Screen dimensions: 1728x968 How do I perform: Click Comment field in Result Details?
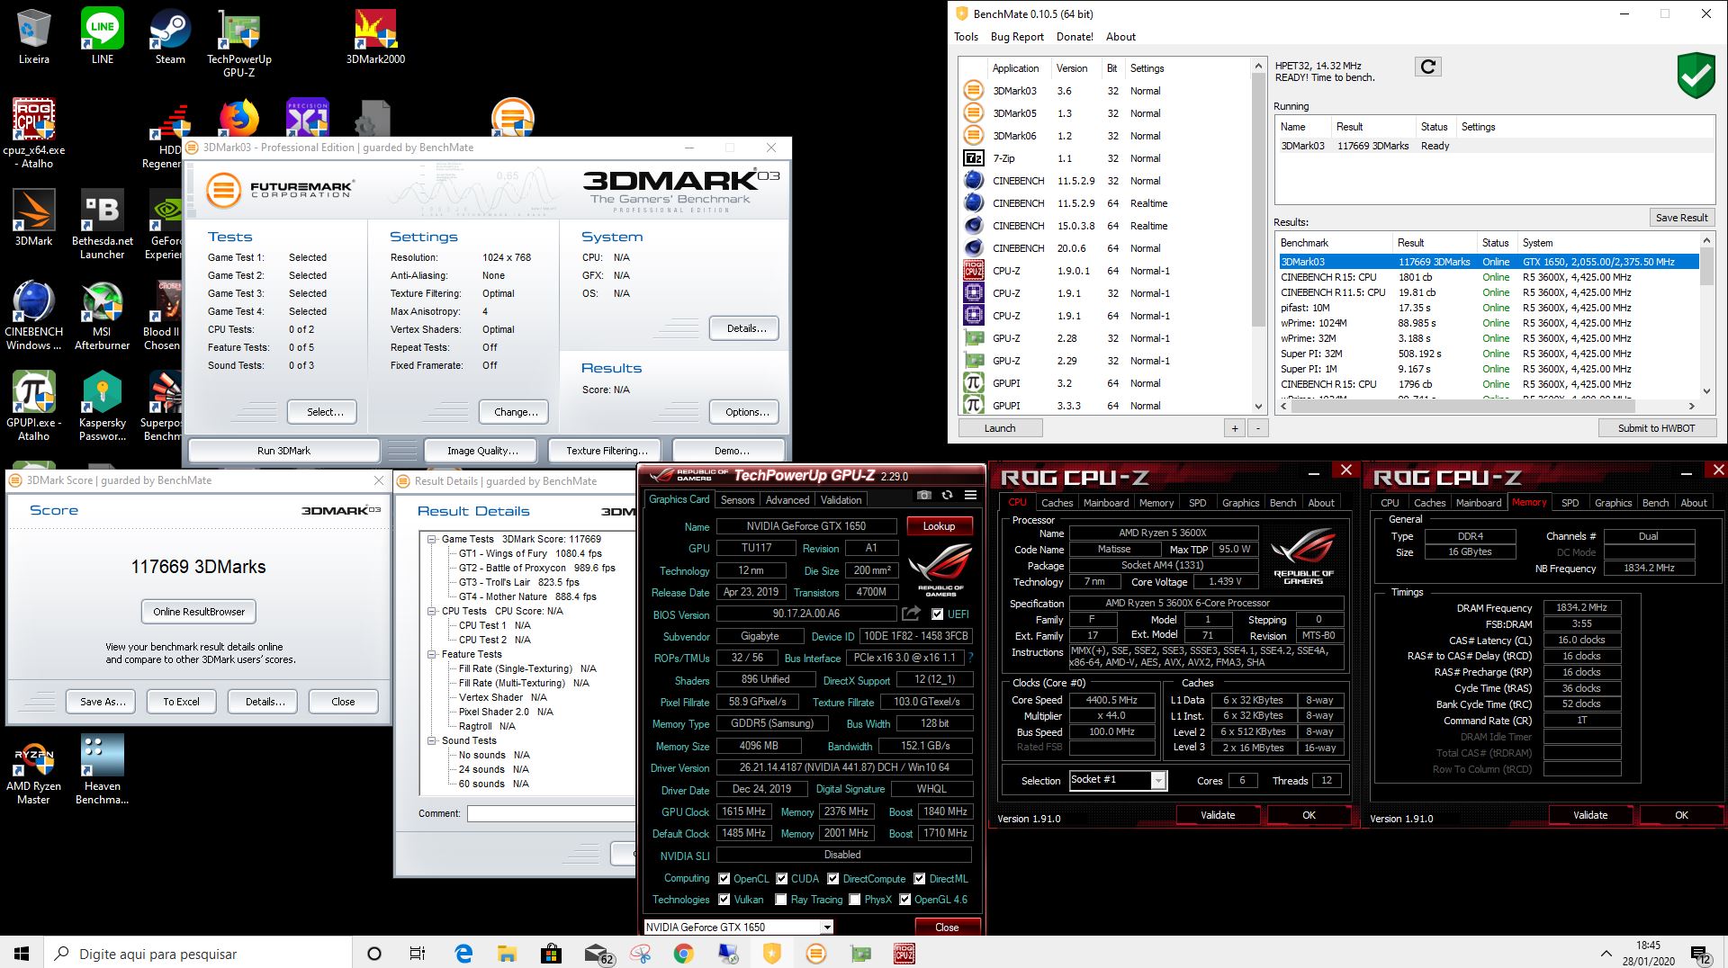click(x=551, y=813)
